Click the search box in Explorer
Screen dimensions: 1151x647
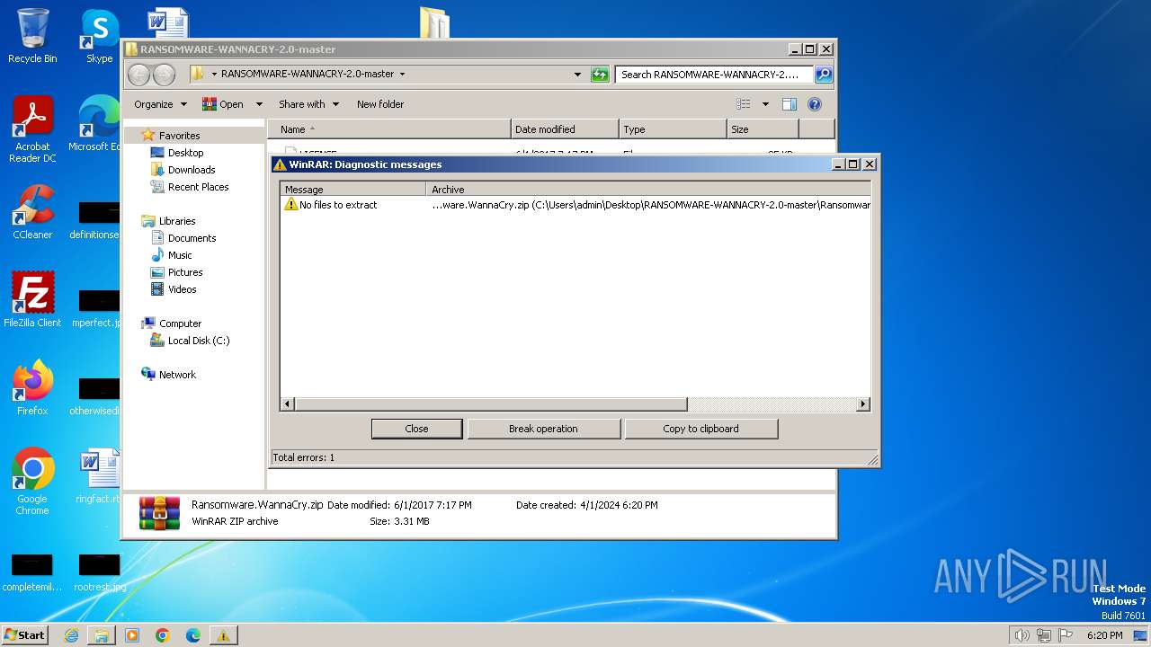click(x=715, y=75)
